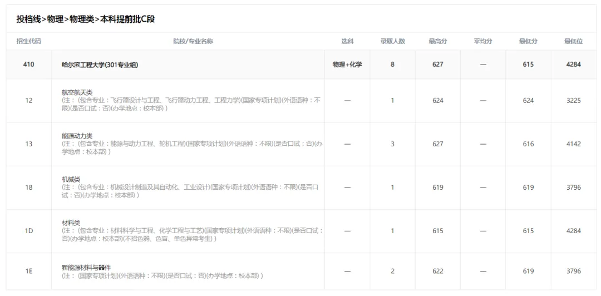Click enrolled count 3 in the 能源动力类 row
This screenshot has height=296, width=601.
pyautogui.click(x=392, y=144)
